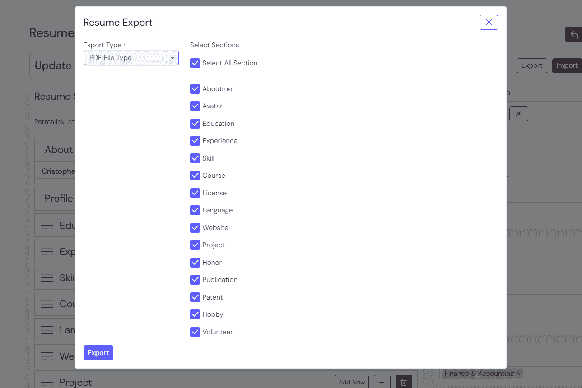Click the back arrow icon
The height and width of the screenshot is (388, 582).
(x=574, y=35)
